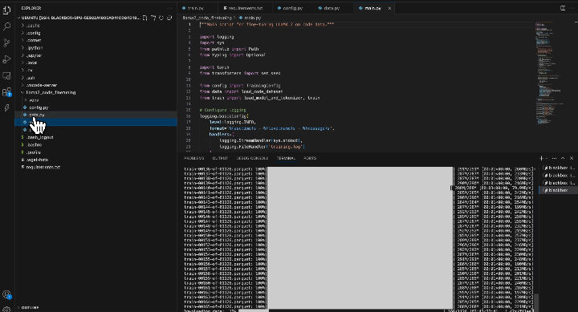Click the terminal vertical scrollbar
Viewport: 578px width, 312px height.
pos(536,302)
